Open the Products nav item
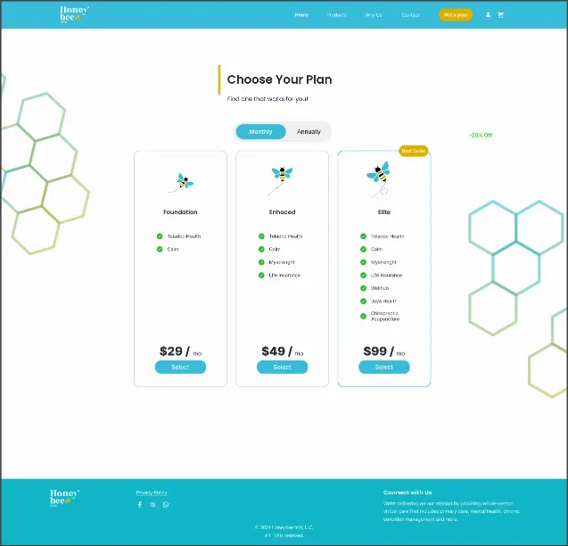Screen dimensions: 568x546 tap(336, 15)
